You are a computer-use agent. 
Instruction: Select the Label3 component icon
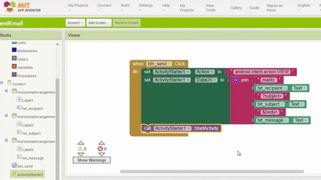click(19, 149)
